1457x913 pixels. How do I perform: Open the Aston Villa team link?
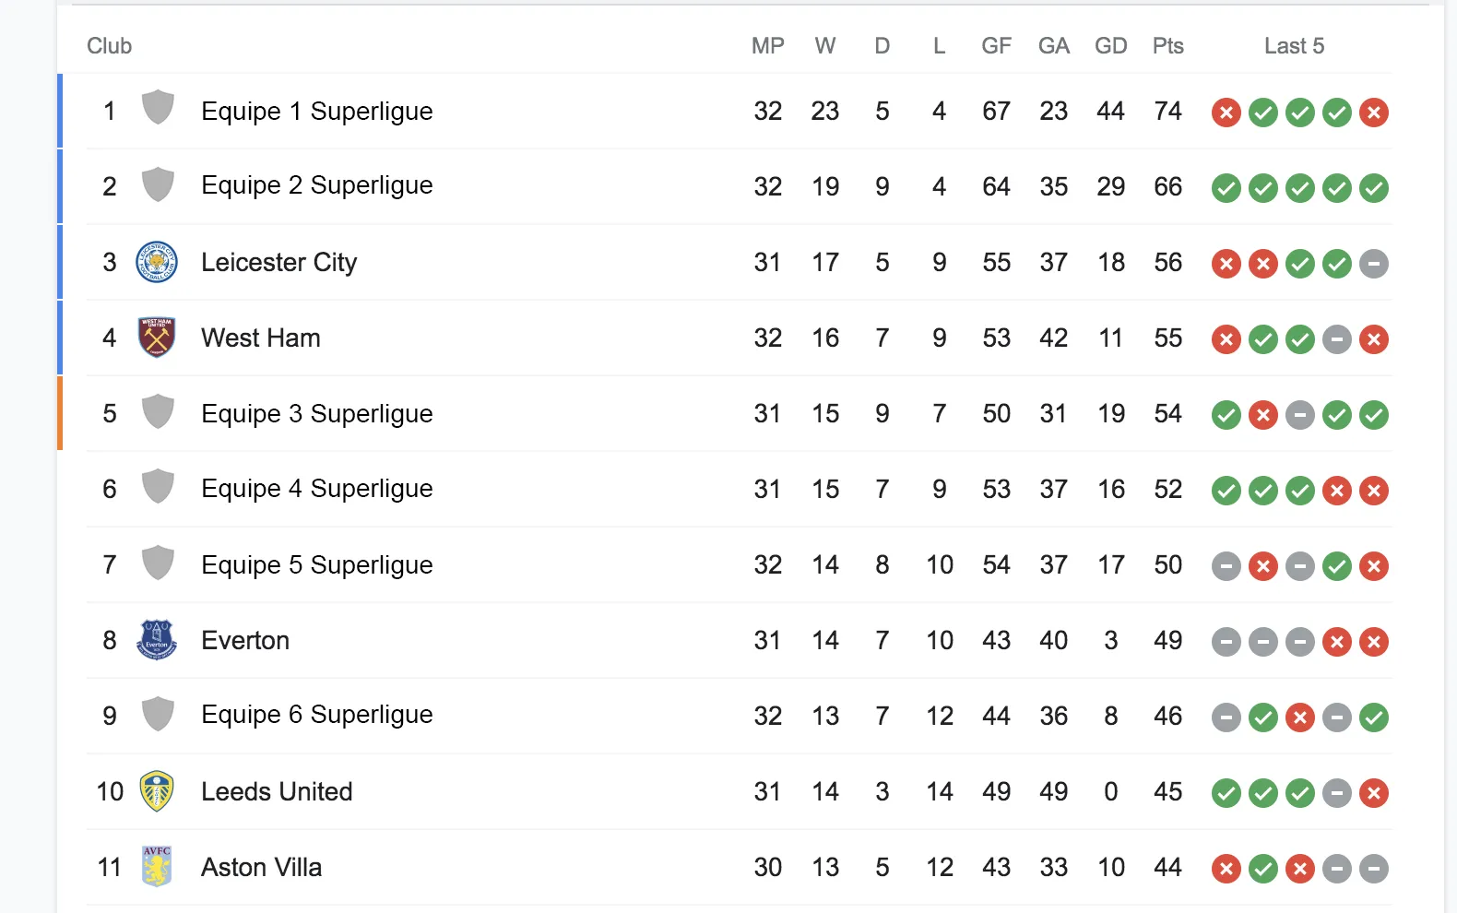(x=261, y=868)
